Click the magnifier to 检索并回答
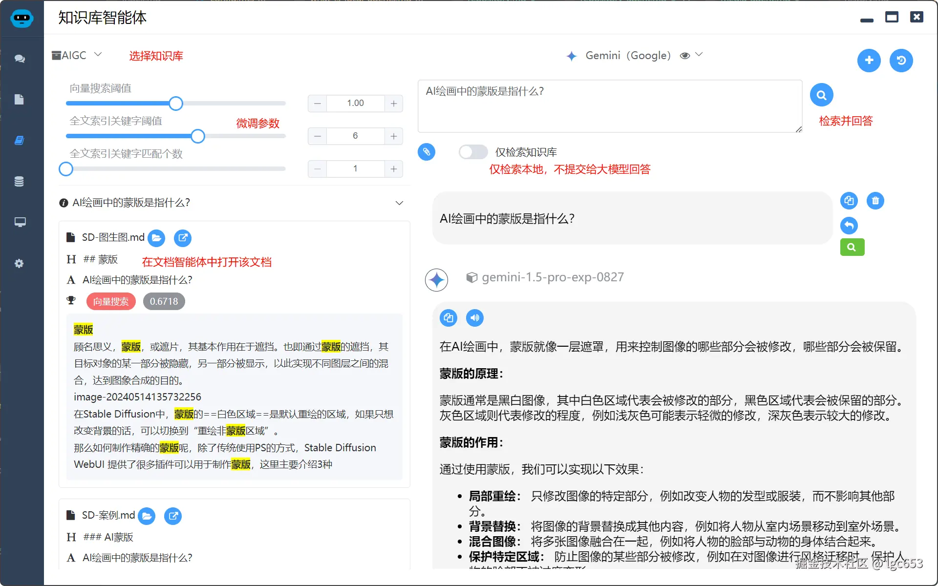The image size is (938, 586). point(821,95)
